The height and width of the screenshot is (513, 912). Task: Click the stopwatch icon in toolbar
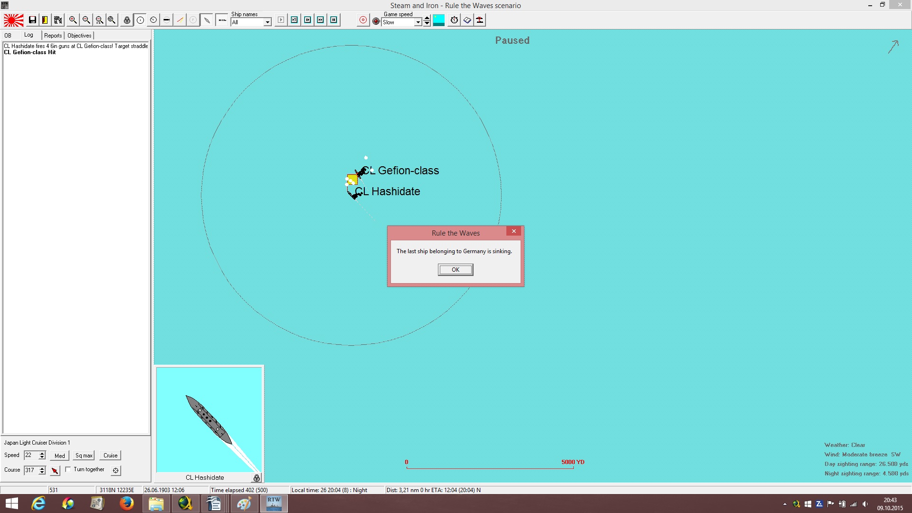[x=455, y=20]
